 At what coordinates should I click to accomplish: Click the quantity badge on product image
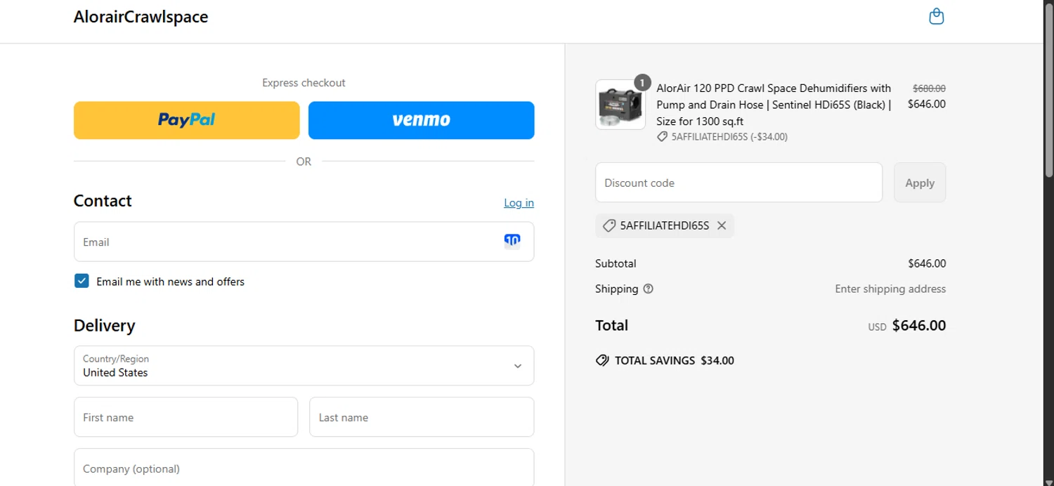pos(642,83)
